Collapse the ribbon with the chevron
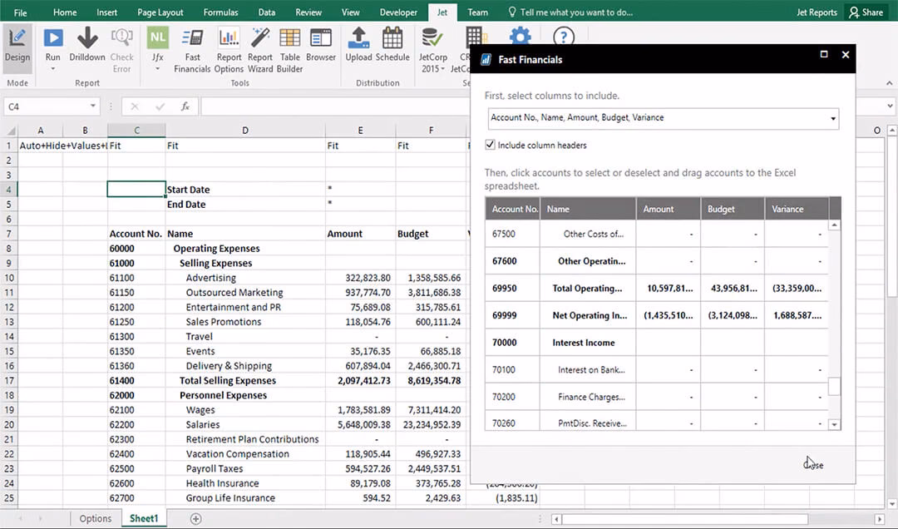The width and height of the screenshot is (898, 529). click(889, 83)
